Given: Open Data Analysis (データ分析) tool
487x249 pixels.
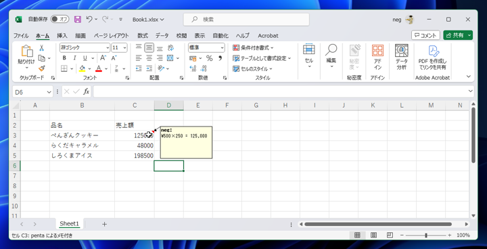Looking at the screenshot, I should coord(401,58).
